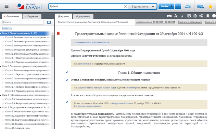
Task: Open the advanced search magnifier icon
Action: coord(187,6)
